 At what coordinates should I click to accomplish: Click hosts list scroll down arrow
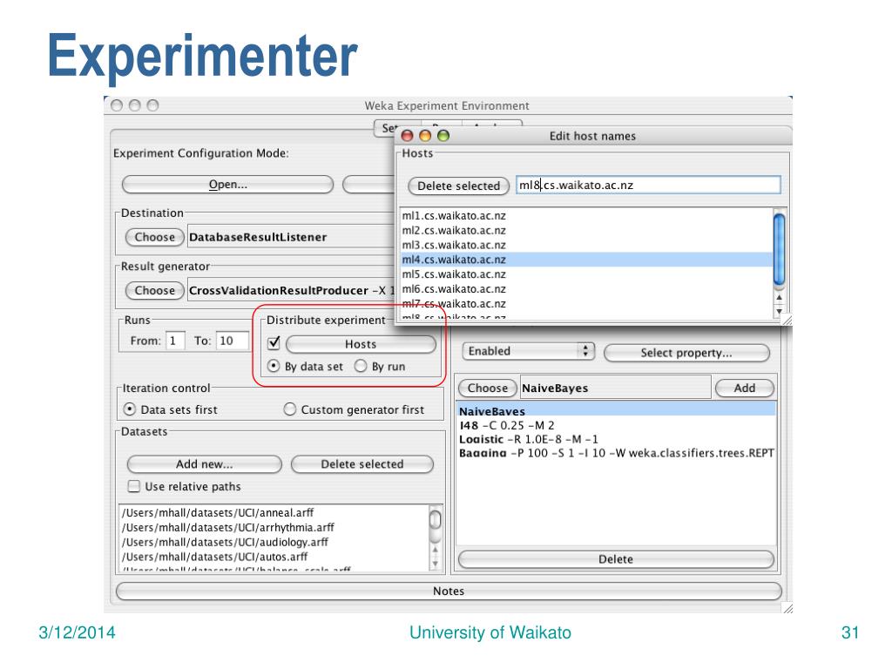(x=780, y=311)
